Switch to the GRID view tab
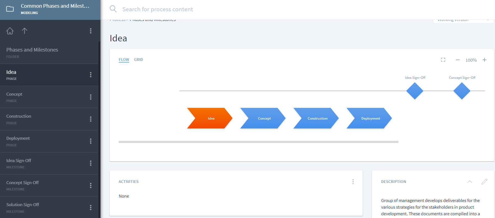Image resolution: width=495 pixels, height=218 pixels. tap(138, 60)
